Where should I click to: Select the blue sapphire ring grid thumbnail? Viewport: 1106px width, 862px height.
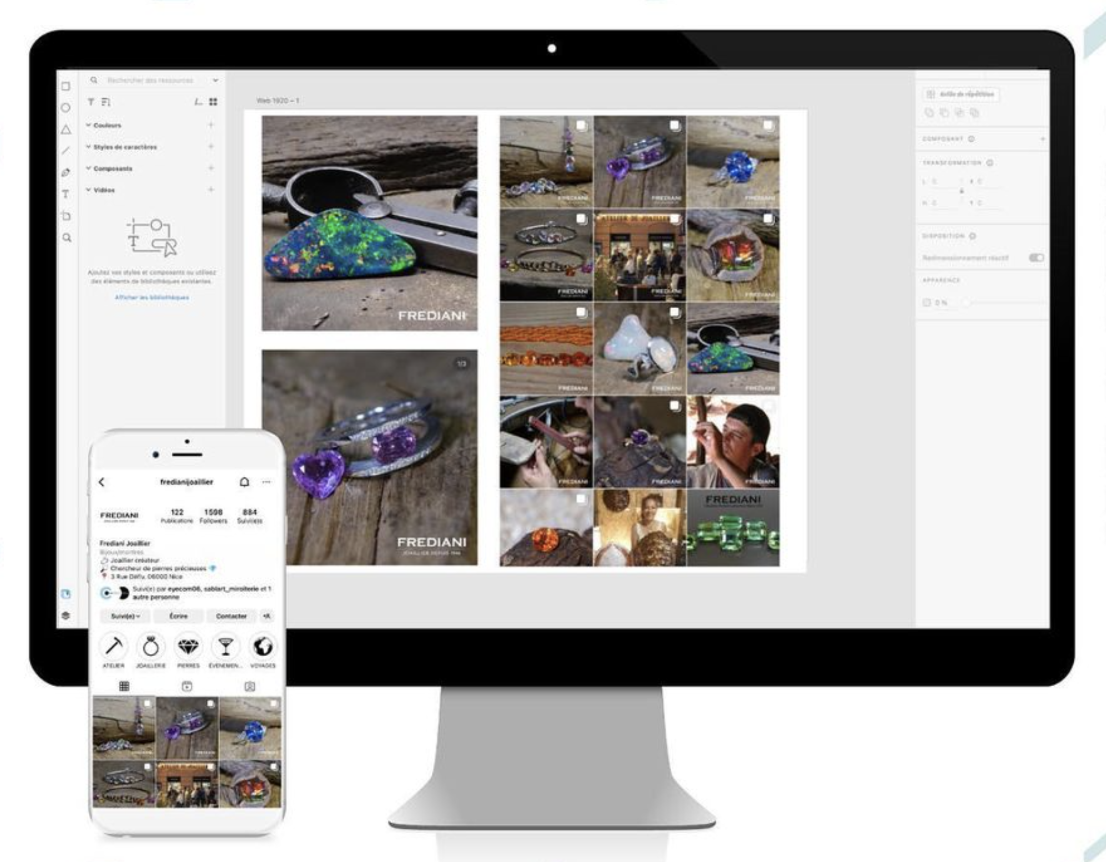pos(733,162)
